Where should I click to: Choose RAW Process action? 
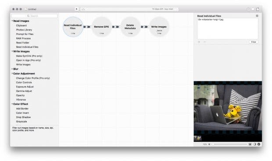tap(23, 38)
